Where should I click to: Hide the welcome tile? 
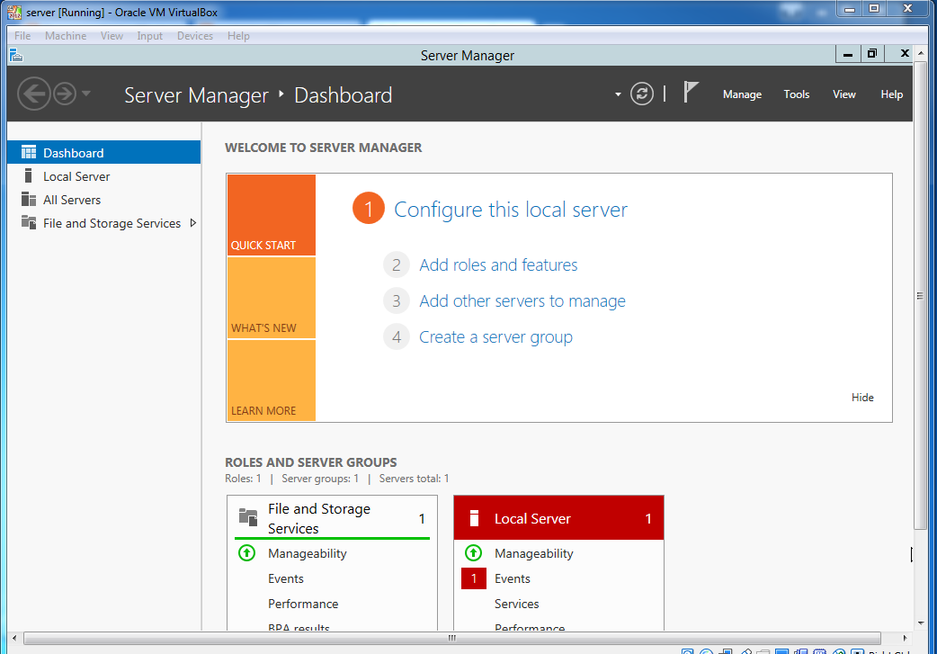[x=861, y=397]
